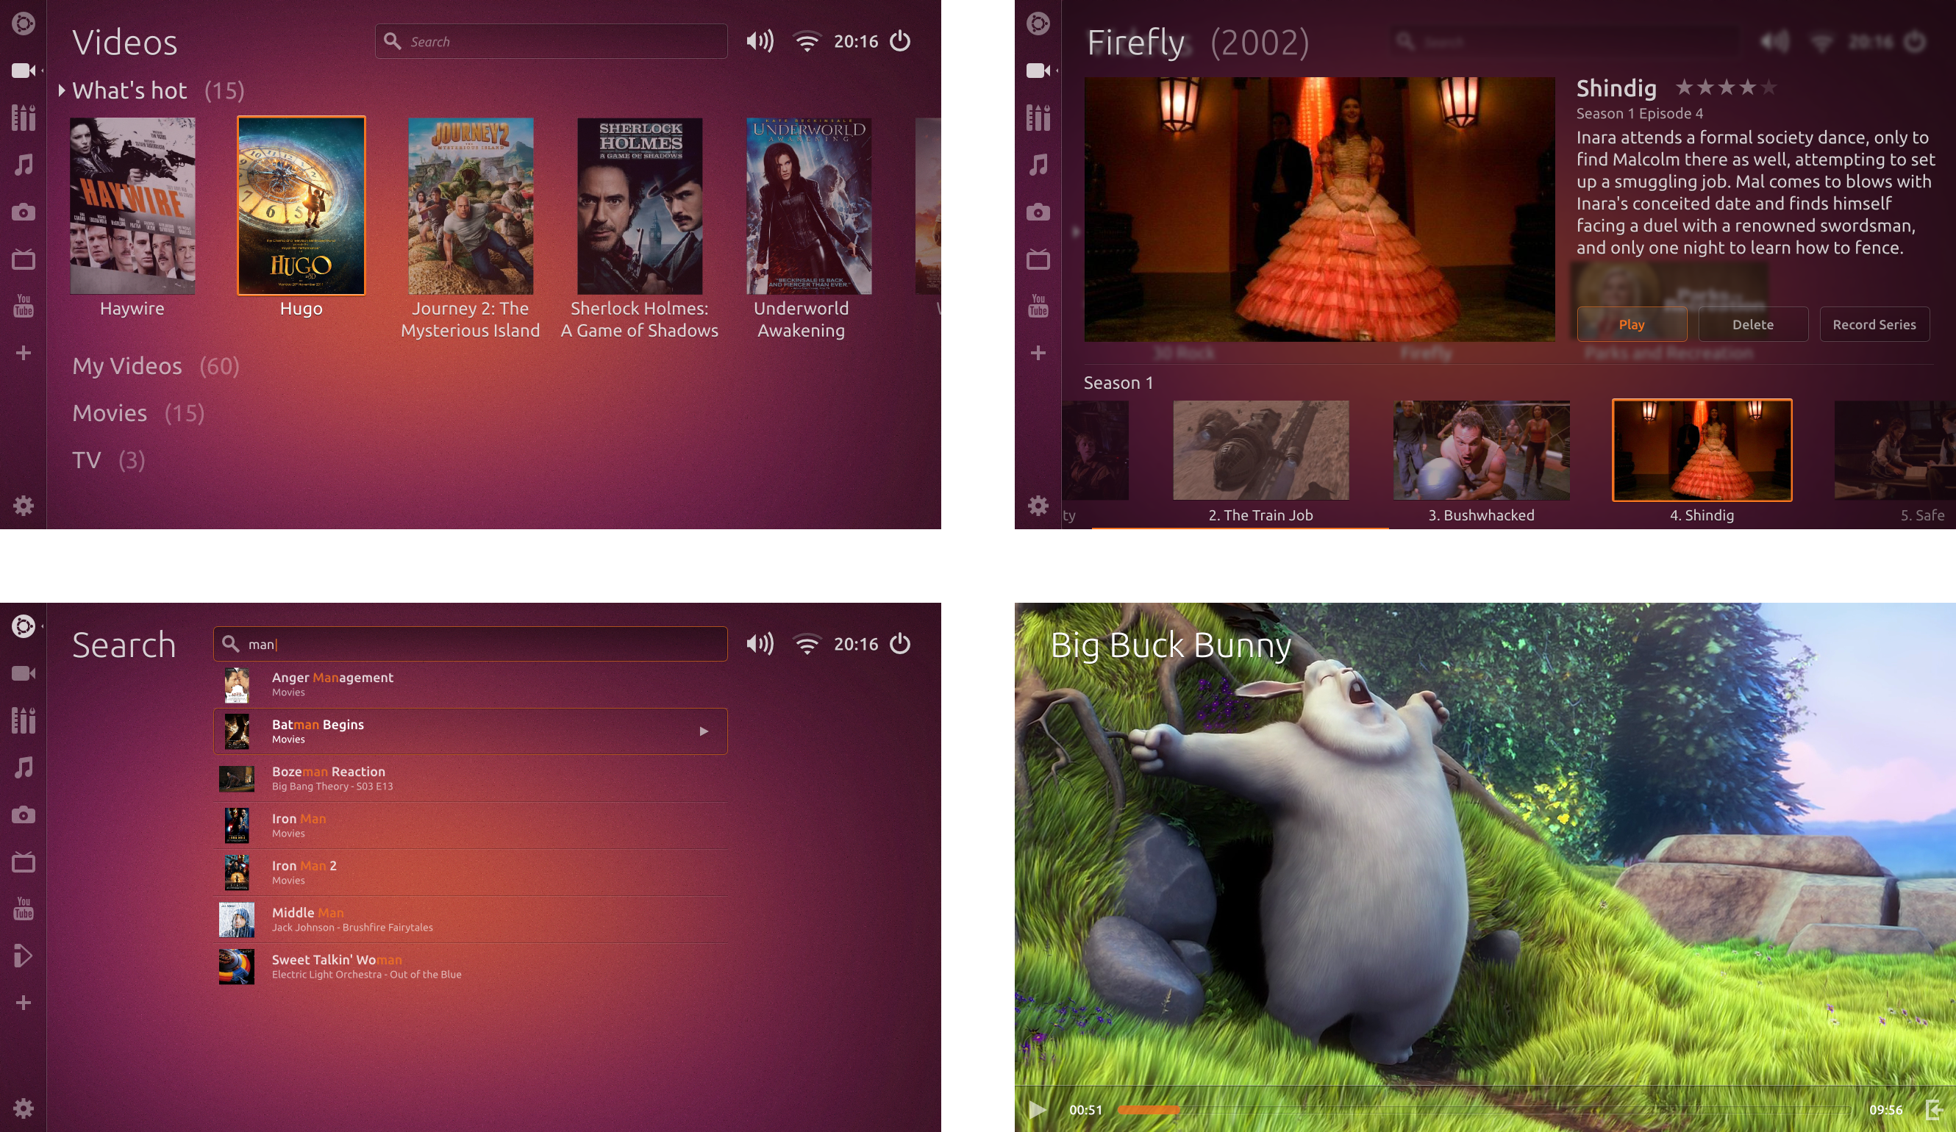The height and width of the screenshot is (1132, 1956).
Task: Open Bozeman Reaction search result
Action: [471, 778]
